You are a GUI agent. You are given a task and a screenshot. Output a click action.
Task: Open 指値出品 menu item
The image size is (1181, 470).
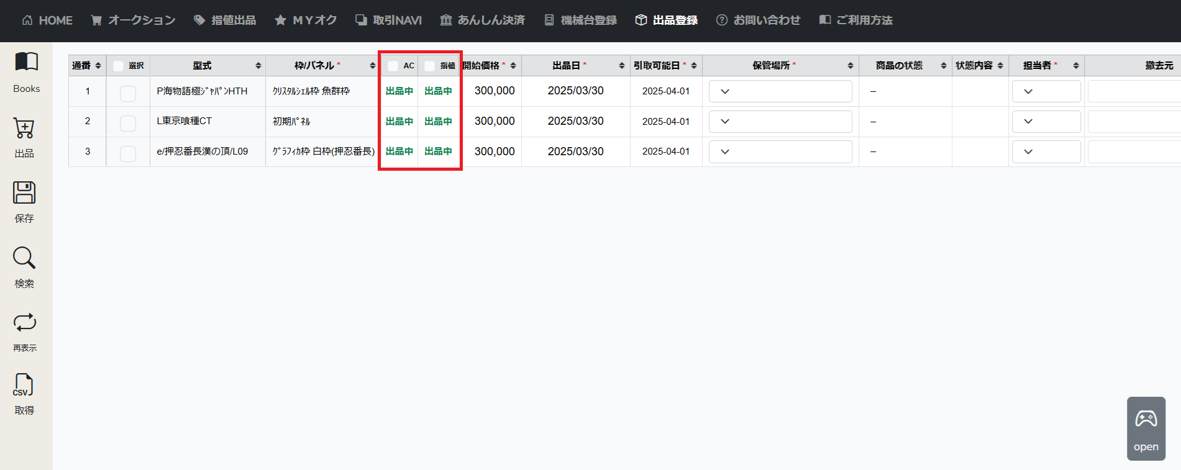coord(225,20)
